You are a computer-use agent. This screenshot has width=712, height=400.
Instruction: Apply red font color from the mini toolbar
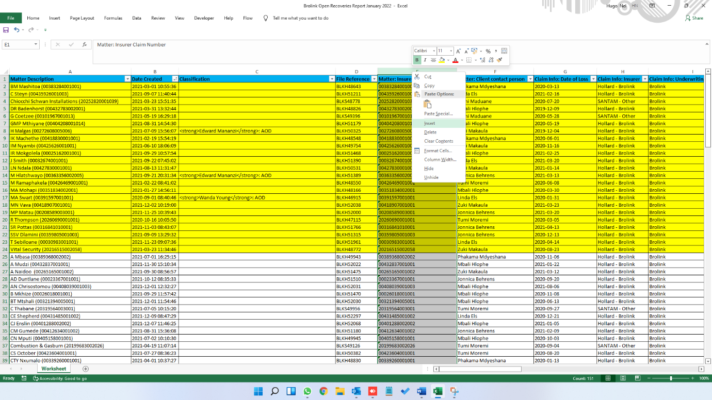tap(455, 60)
